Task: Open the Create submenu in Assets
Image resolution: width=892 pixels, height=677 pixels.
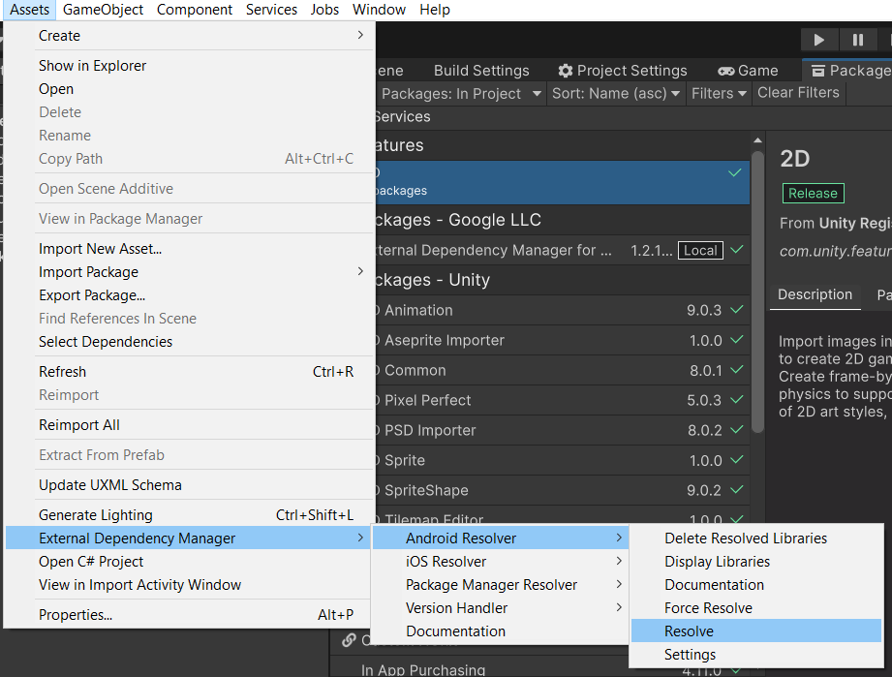Action: tap(59, 36)
